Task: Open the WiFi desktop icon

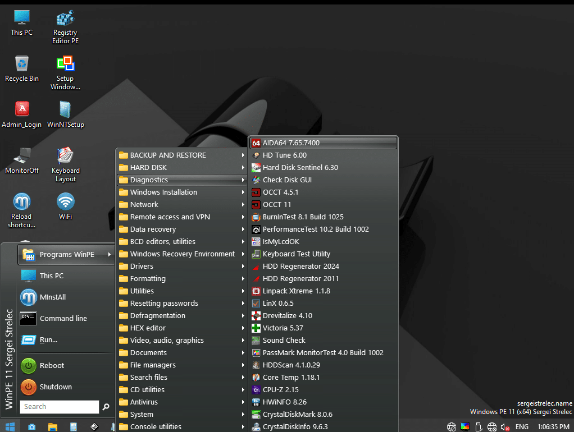Action: 66,206
